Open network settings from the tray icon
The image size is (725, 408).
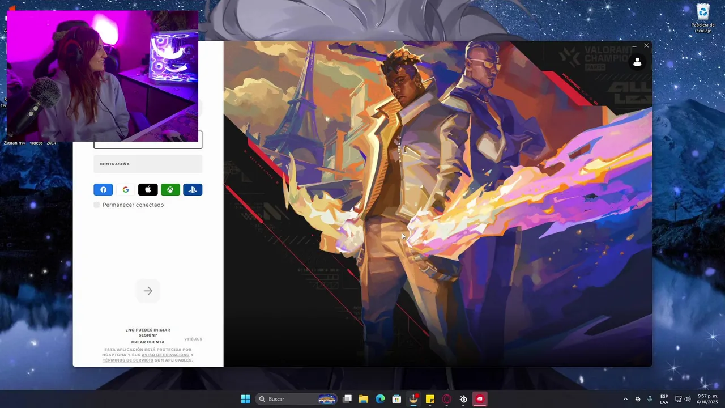[x=679, y=399]
